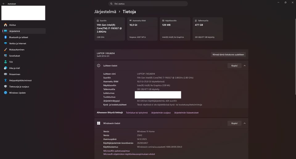Open Microsoft-ohjelmiston käyttöoikeussopimuksen ehdot link
The width and height of the screenshot is (296, 159).
(129, 154)
